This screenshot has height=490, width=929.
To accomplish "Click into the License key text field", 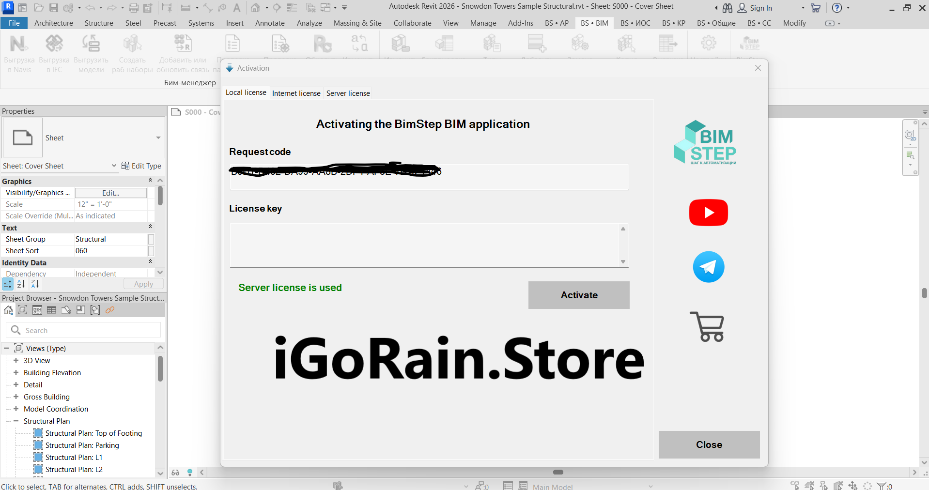I will tap(424, 245).
